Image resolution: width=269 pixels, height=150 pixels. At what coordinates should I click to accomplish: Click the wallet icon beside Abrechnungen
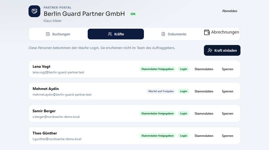coord(207,32)
